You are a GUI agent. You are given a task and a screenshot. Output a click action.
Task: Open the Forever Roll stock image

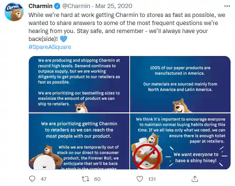point(79,141)
